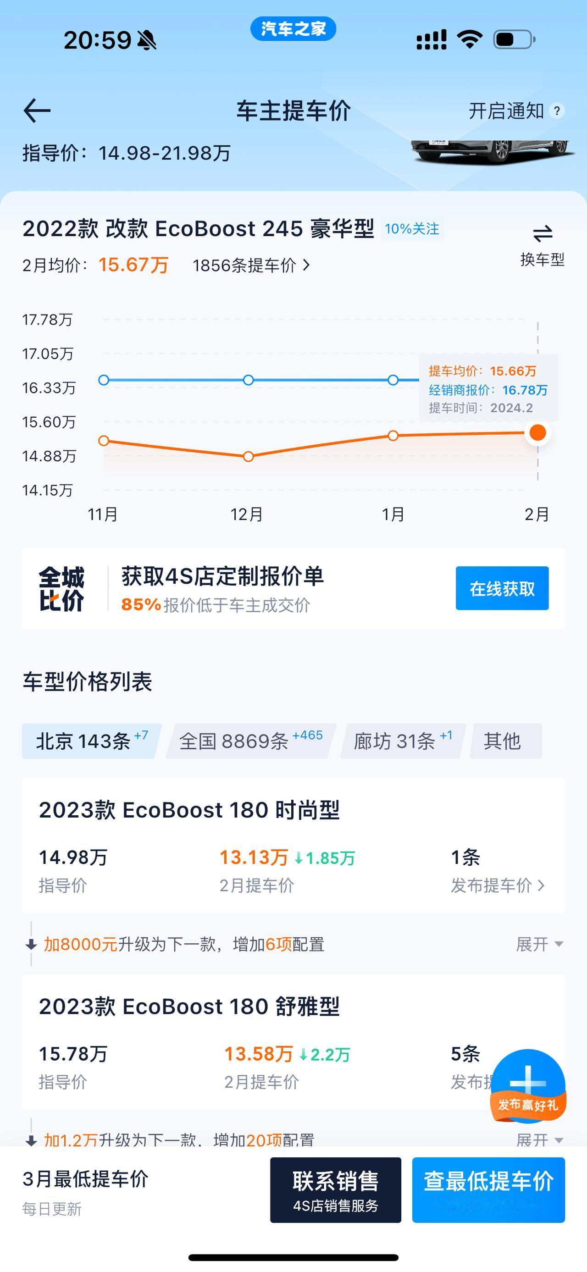Image resolution: width=587 pixels, height=1272 pixels.
Task: Select the December orange data point
Action: click(248, 456)
